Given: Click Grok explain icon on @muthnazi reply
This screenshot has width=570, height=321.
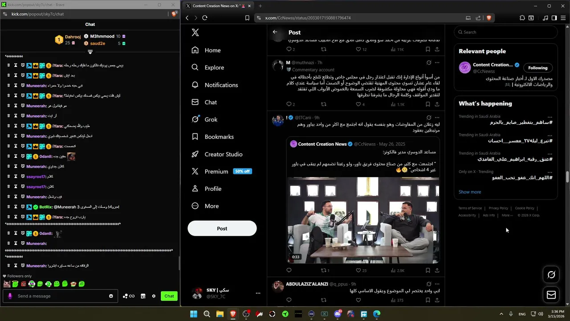Looking at the screenshot, I should 429,63.
